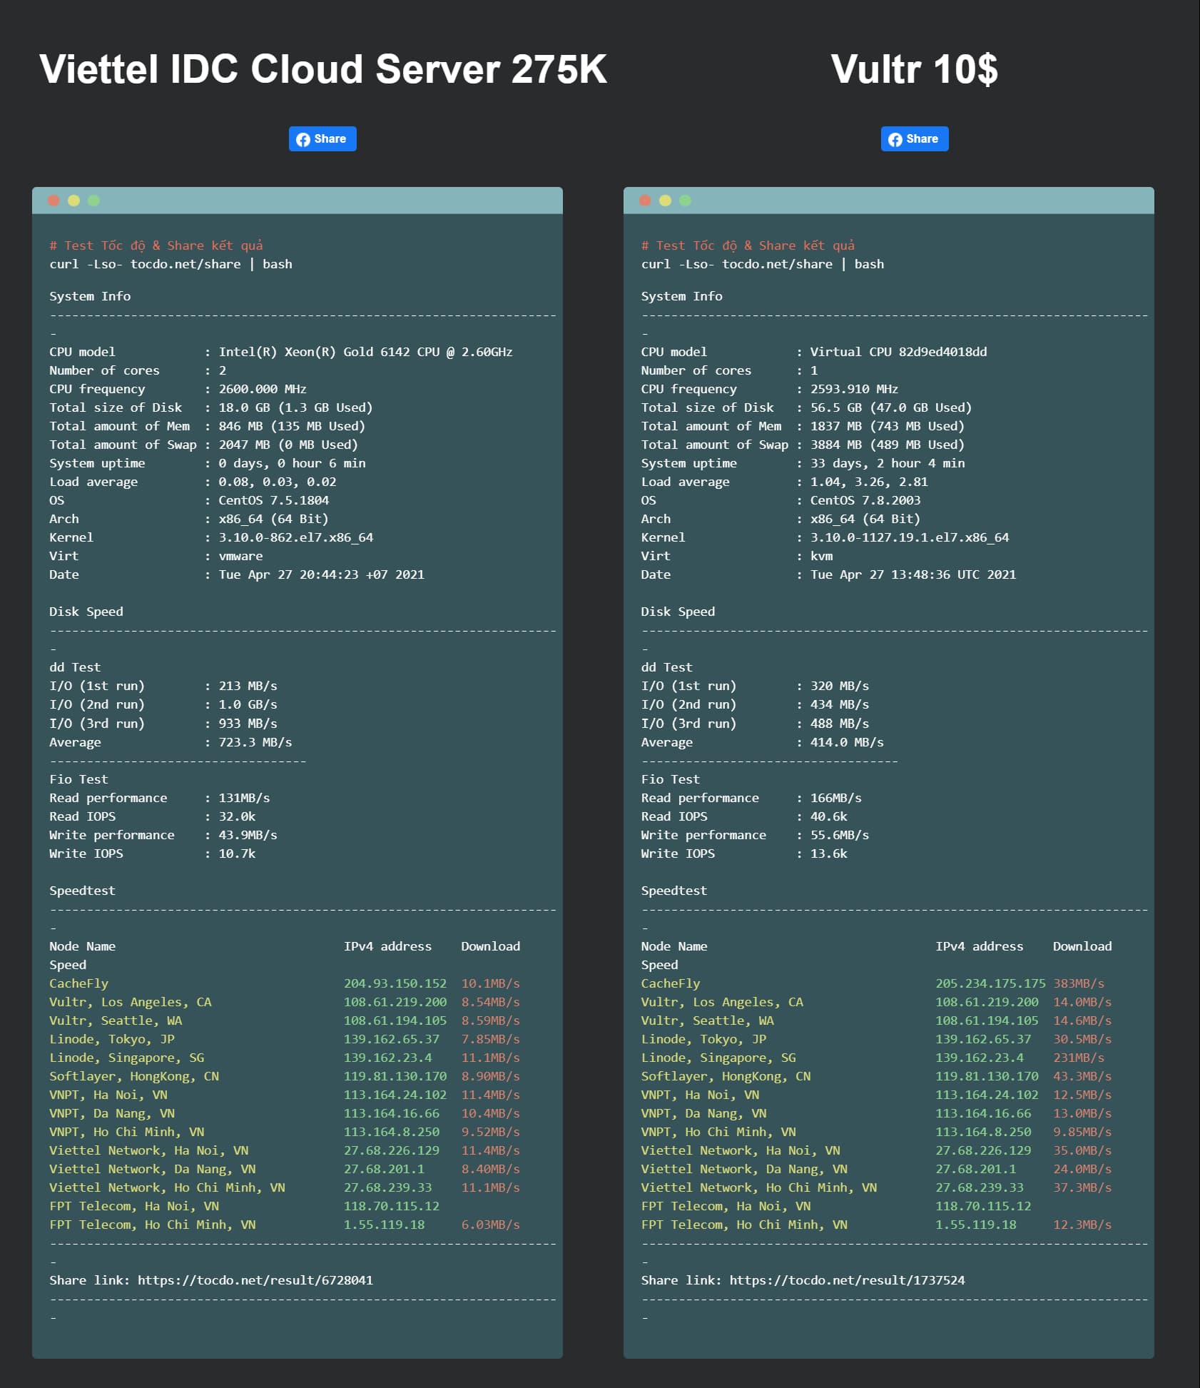Screen dimensions: 1200x1388
Task: Click Vultr system uptime 33 days value
Action: [887, 463]
